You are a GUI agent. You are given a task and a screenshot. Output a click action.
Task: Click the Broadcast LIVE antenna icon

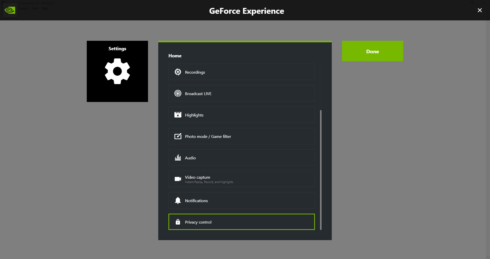point(178,94)
